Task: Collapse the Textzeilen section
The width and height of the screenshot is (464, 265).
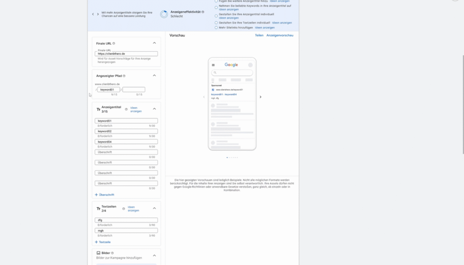Action: 155,208
